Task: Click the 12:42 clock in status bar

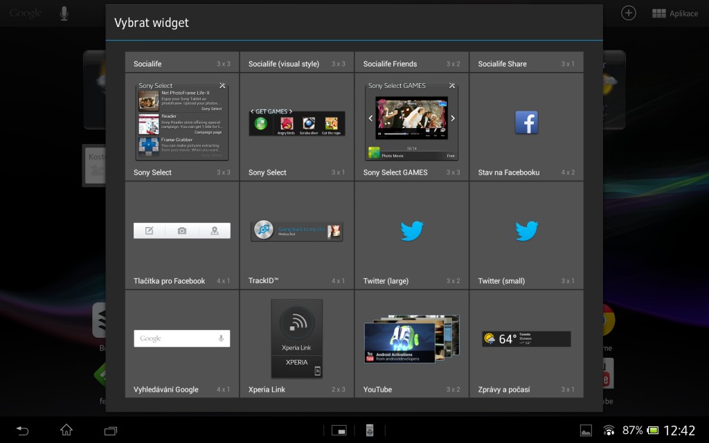Action: 679,431
